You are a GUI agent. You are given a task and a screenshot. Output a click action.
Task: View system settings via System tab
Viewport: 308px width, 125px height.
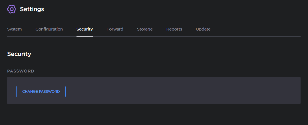point(14,29)
